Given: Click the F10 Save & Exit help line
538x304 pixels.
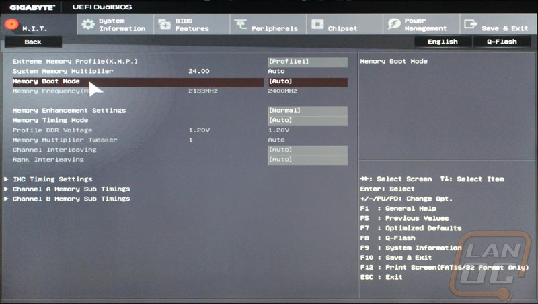Looking at the screenshot, I should point(396,258).
